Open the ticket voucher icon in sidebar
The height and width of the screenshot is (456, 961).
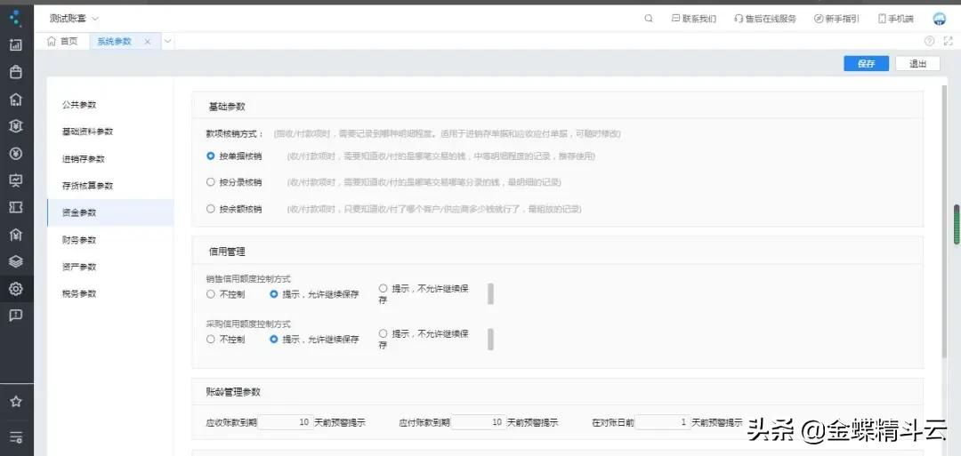[16, 207]
